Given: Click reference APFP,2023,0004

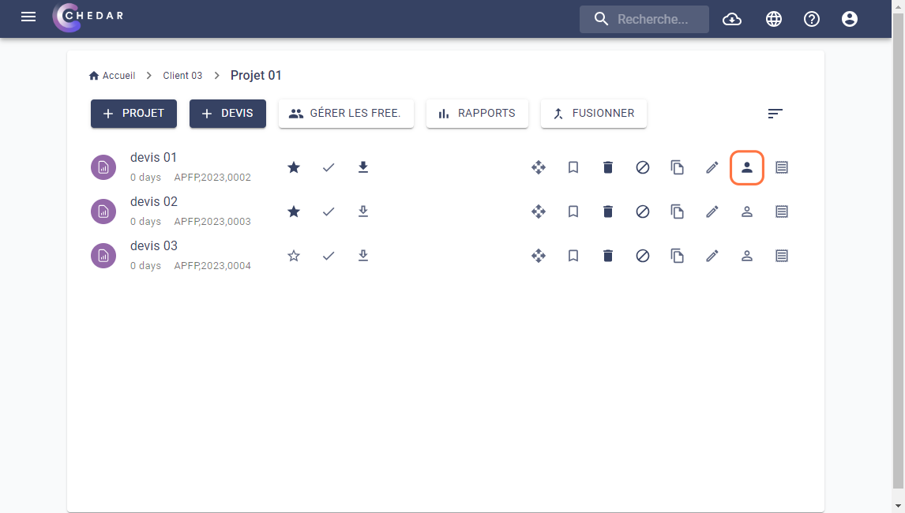Looking at the screenshot, I should pos(212,266).
